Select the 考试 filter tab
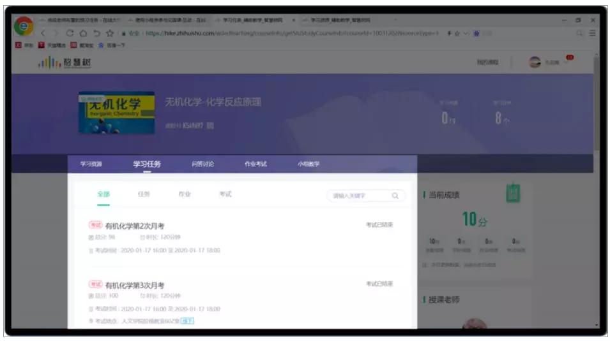610x341 pixels. click(x=225, y=194)
